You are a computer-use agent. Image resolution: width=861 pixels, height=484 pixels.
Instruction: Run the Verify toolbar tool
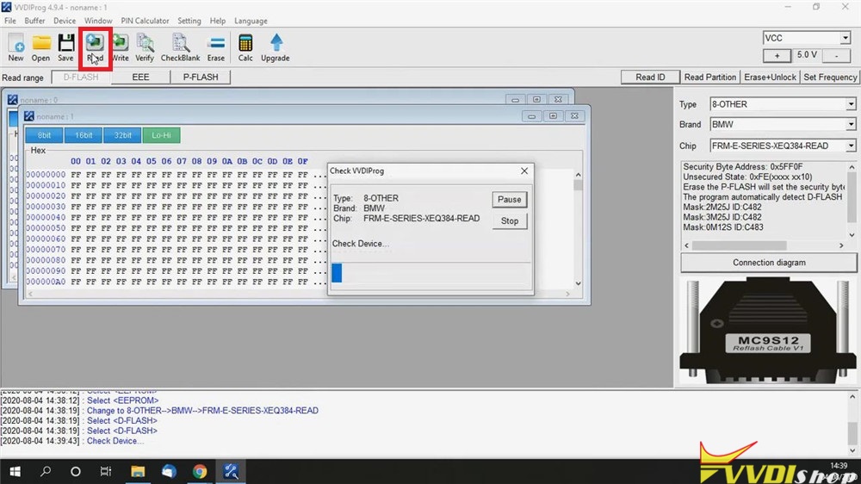(145, 47)
